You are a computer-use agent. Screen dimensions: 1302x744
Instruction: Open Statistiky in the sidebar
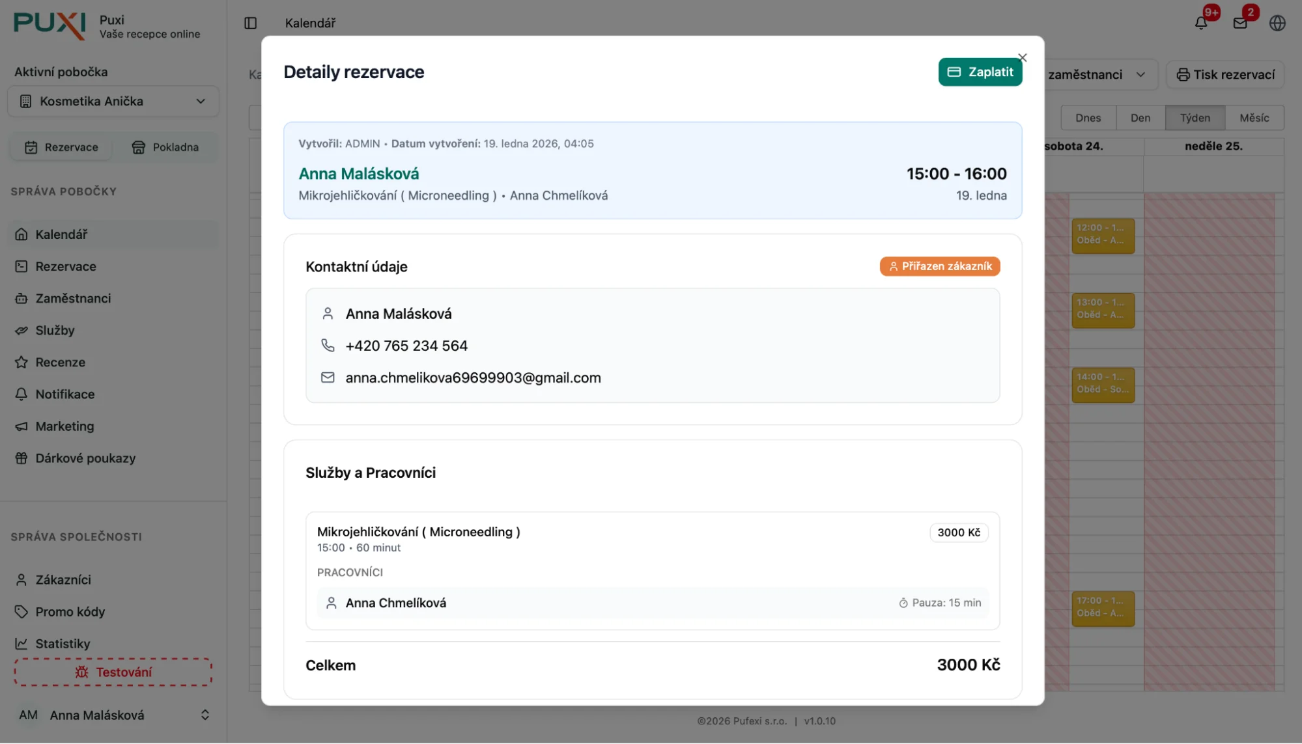63,643
